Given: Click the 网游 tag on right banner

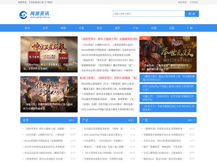Looking at the screenshot, I should point(145,38).
